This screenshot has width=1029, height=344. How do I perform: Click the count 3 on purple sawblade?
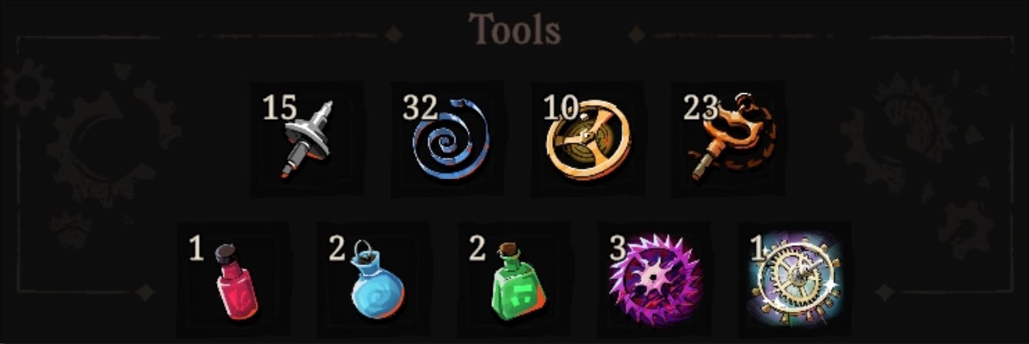pos(617,248)
